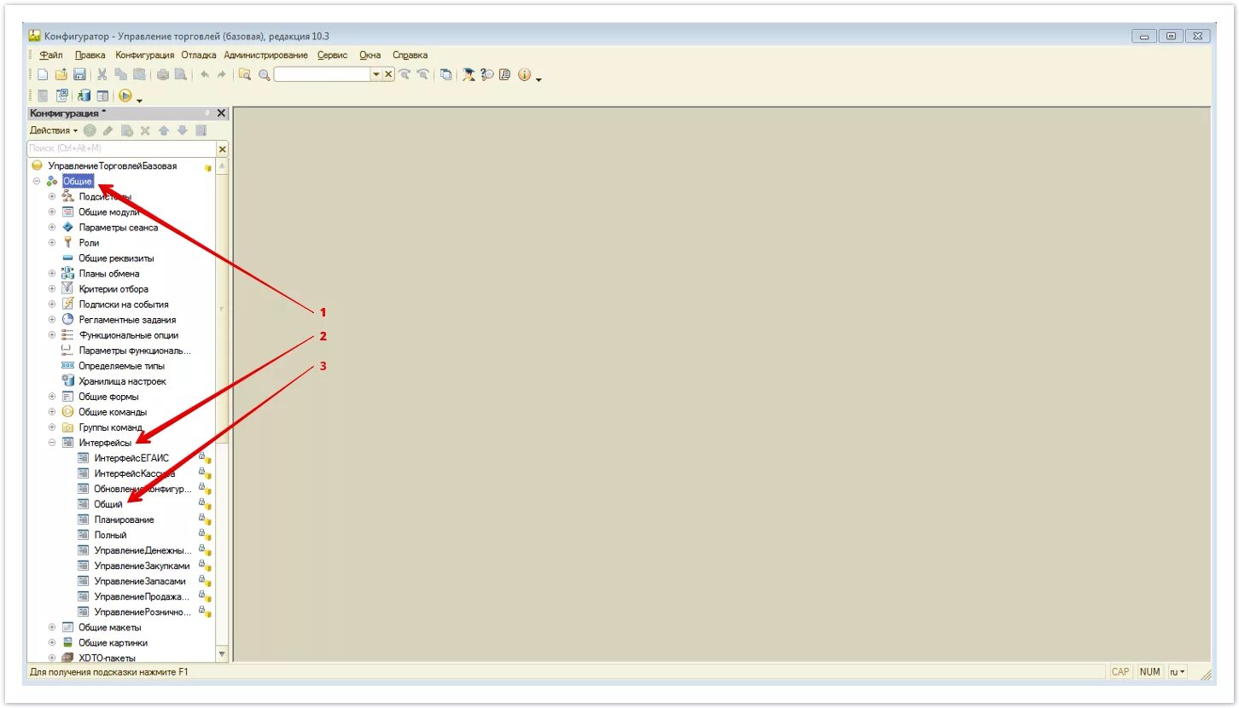1239x708 pixels.
Task: Start debugging with the yellow play icon
Action: click(x=125, y=96)
